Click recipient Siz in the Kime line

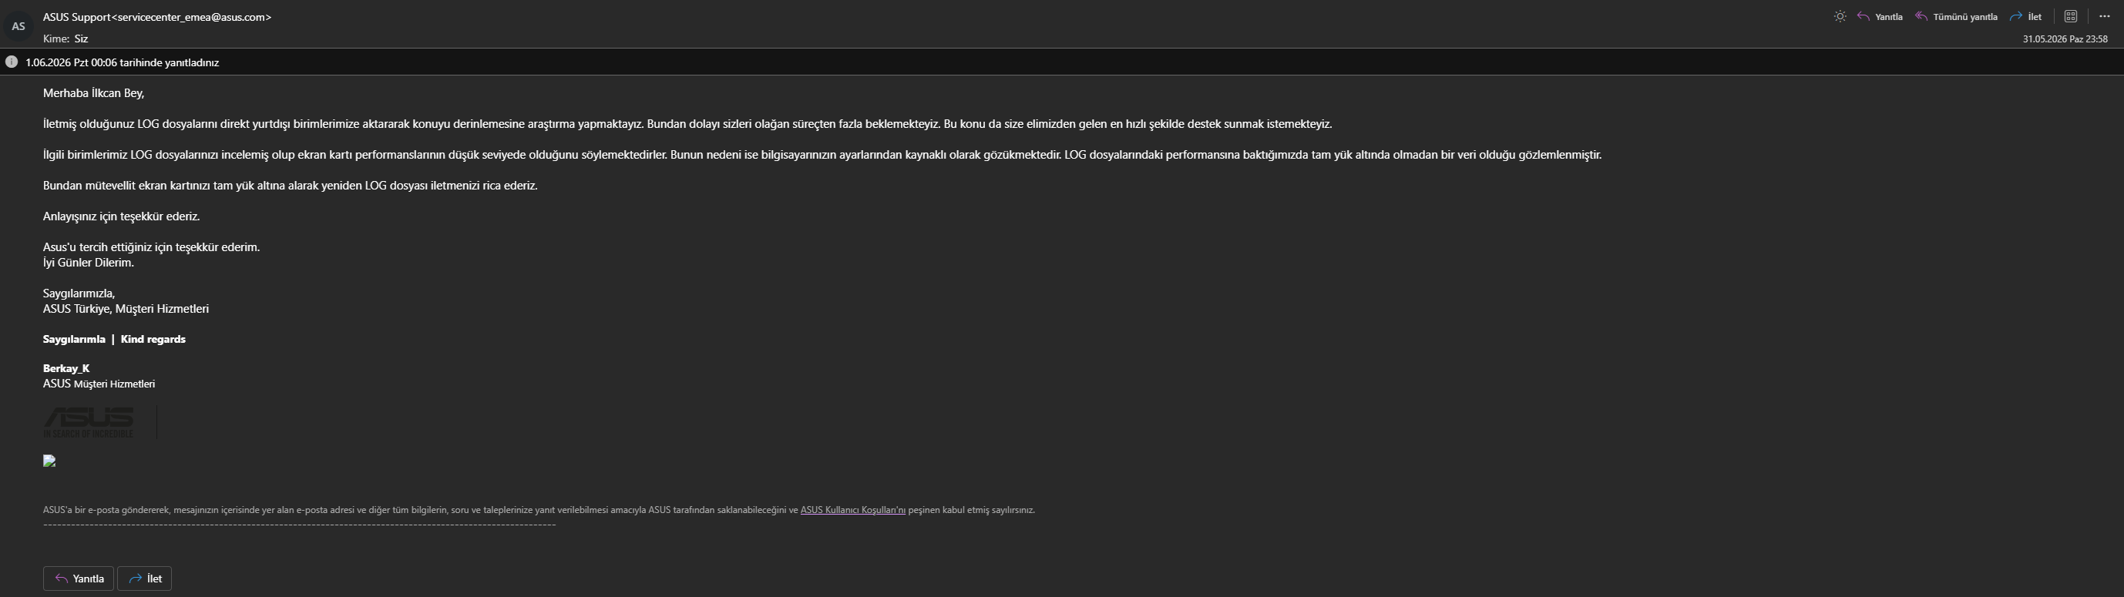(x=81, y=39)
